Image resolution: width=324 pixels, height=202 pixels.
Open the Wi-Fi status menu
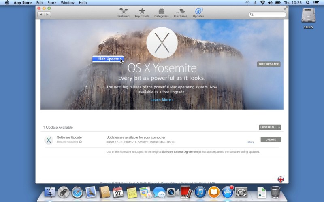pyautogui.click(x=262, y=3)
